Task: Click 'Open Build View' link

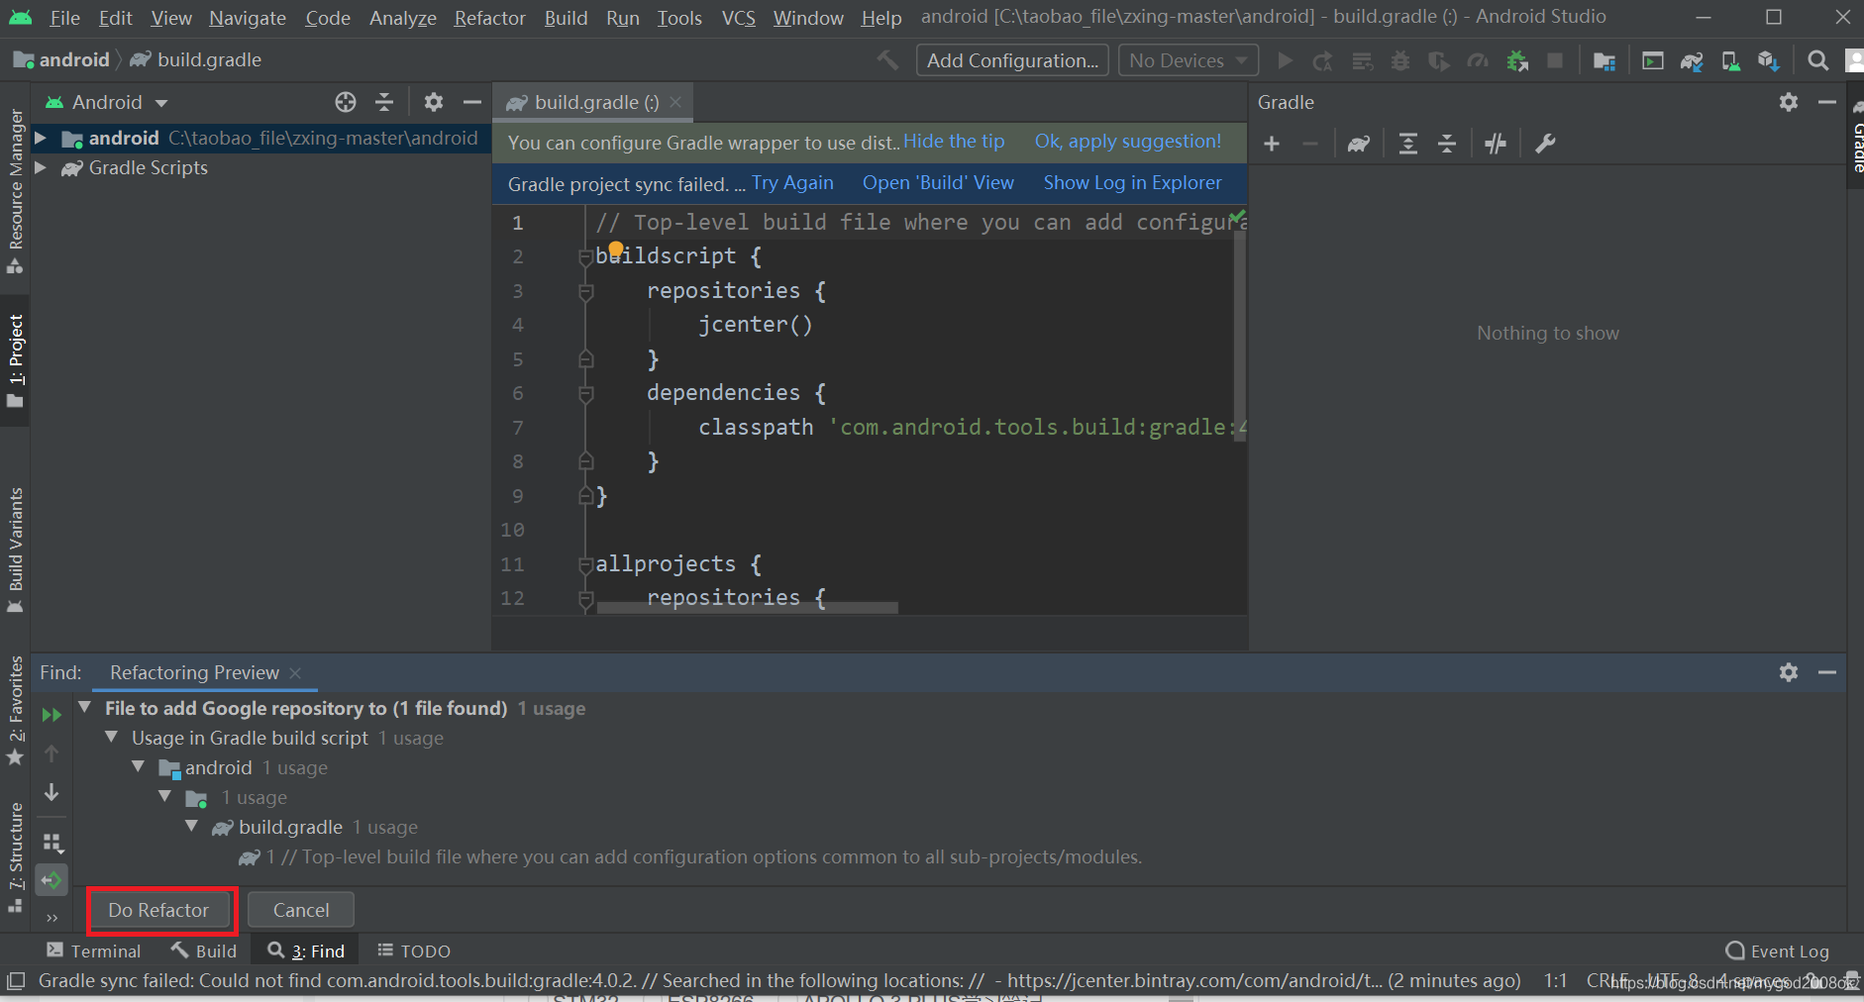Action: (x=938, y=183)
